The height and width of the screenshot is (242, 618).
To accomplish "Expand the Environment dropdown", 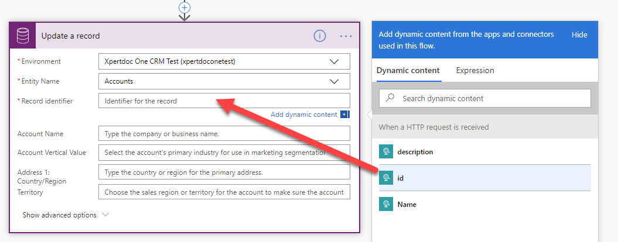I will (334, 61).
